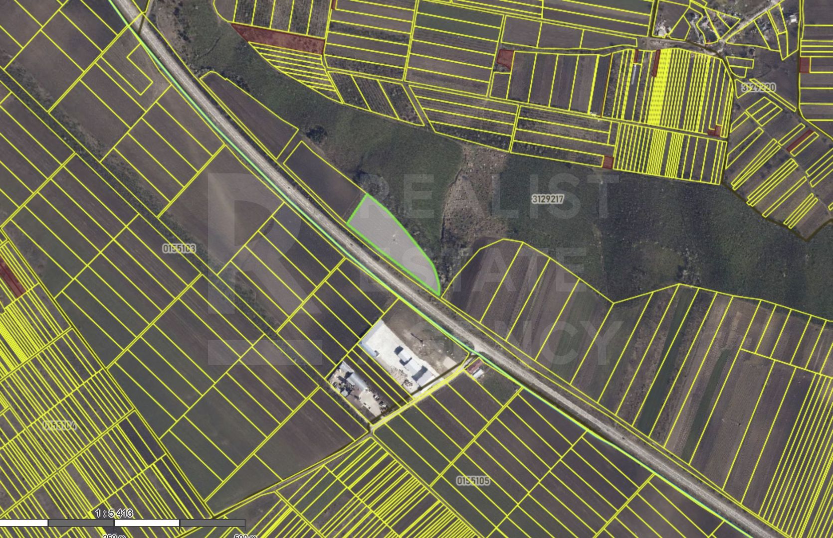833x538 pixels.
Task: Click cadastral zone label 0155103
Action: click(x=179, y=248)
